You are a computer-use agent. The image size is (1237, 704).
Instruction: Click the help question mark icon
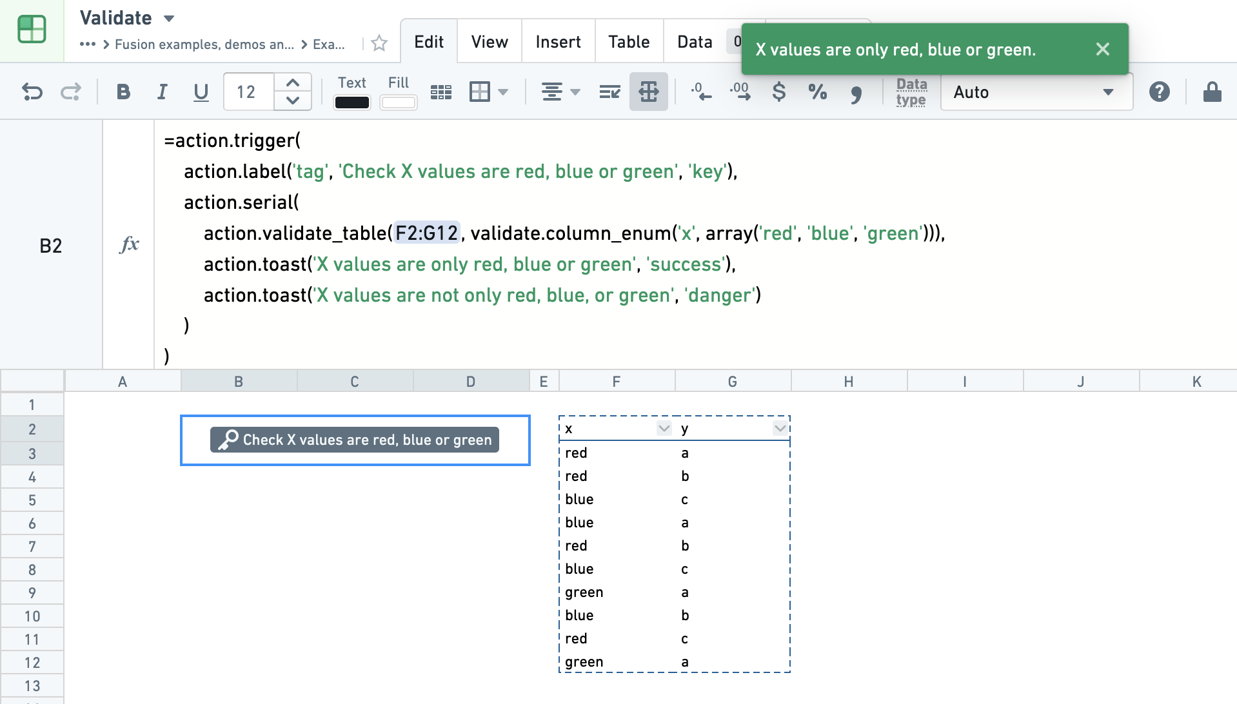(x=1159, y=92)
